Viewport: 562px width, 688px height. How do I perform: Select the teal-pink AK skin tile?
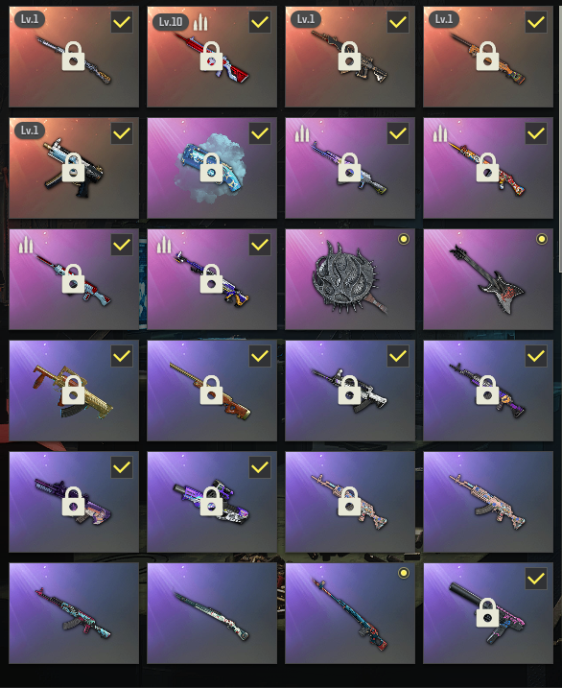pyautogui.click(x=74, y=613)
